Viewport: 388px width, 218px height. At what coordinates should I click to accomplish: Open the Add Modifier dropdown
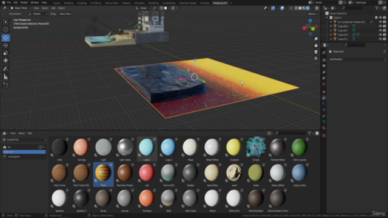pos(357,59)
